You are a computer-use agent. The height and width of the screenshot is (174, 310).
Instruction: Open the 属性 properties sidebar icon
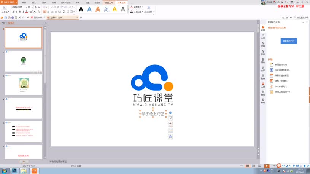point(263,61)
